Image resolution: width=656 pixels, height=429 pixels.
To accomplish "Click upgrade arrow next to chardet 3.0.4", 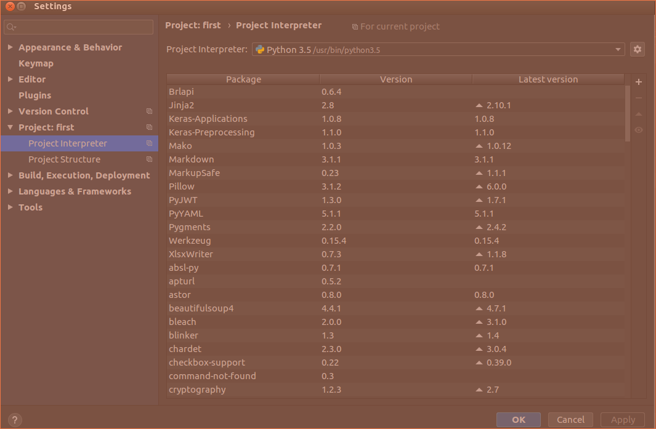I will [x=479, y=349].
